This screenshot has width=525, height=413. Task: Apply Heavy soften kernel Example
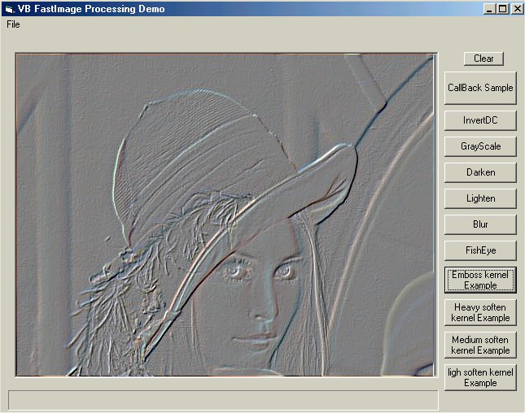click(x=480, y=312)
